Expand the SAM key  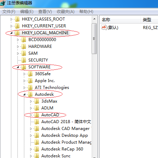click(x=18, y=53)
